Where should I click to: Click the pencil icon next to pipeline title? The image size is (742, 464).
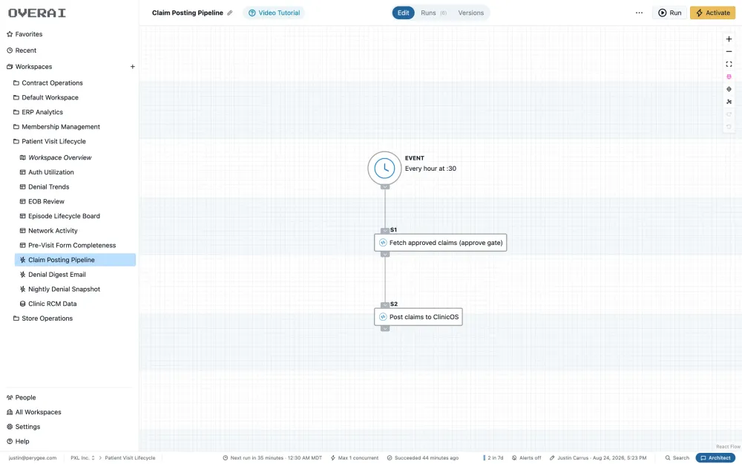pyautogui.click(x=230, y=13)
